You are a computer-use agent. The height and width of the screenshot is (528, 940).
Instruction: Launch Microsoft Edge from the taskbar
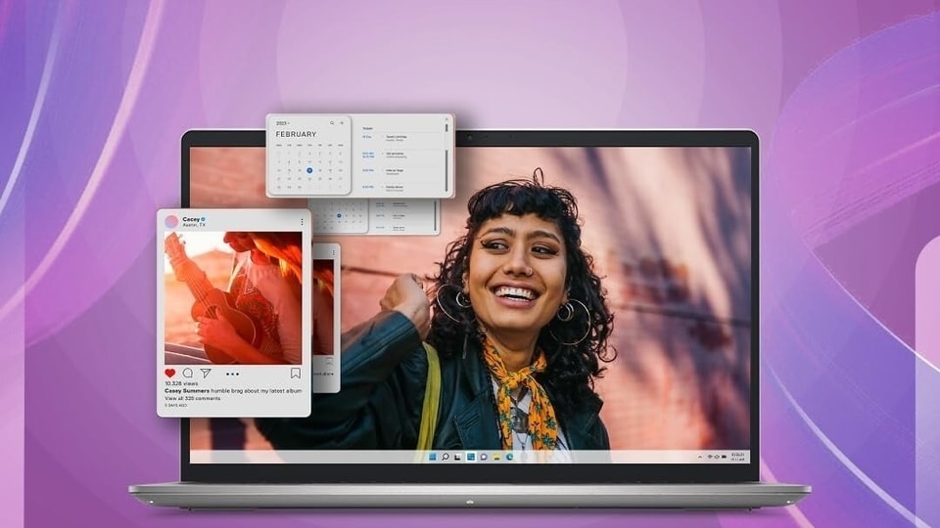(509, 457)
